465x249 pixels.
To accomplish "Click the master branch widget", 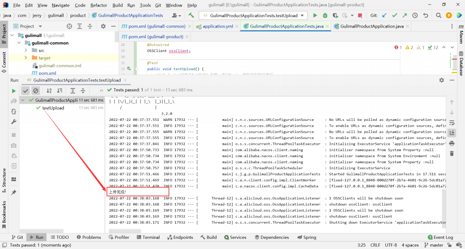I will click(433, 245).
